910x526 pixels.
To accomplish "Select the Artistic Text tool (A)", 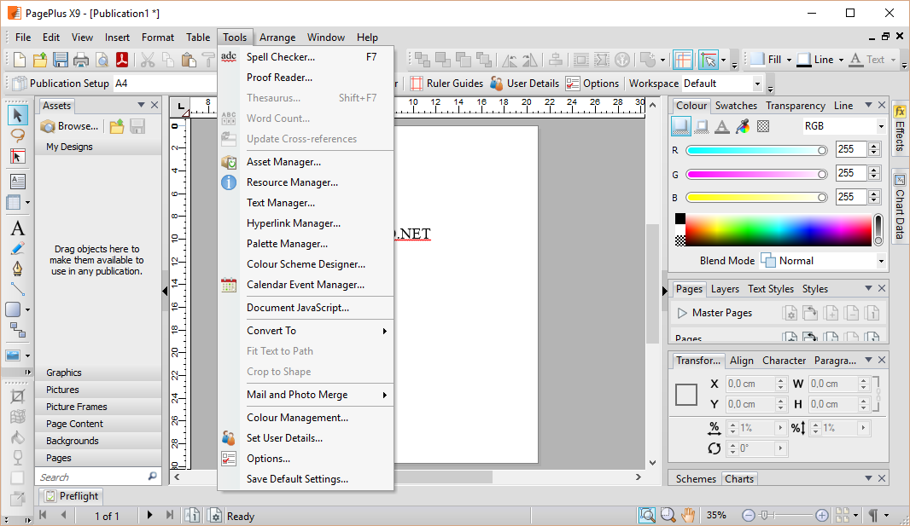I will (x=17, y=228).
